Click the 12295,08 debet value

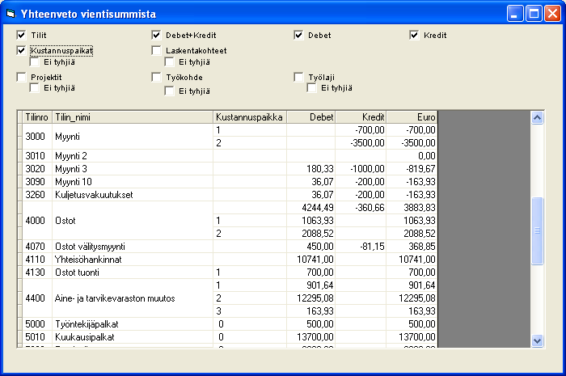311,298
